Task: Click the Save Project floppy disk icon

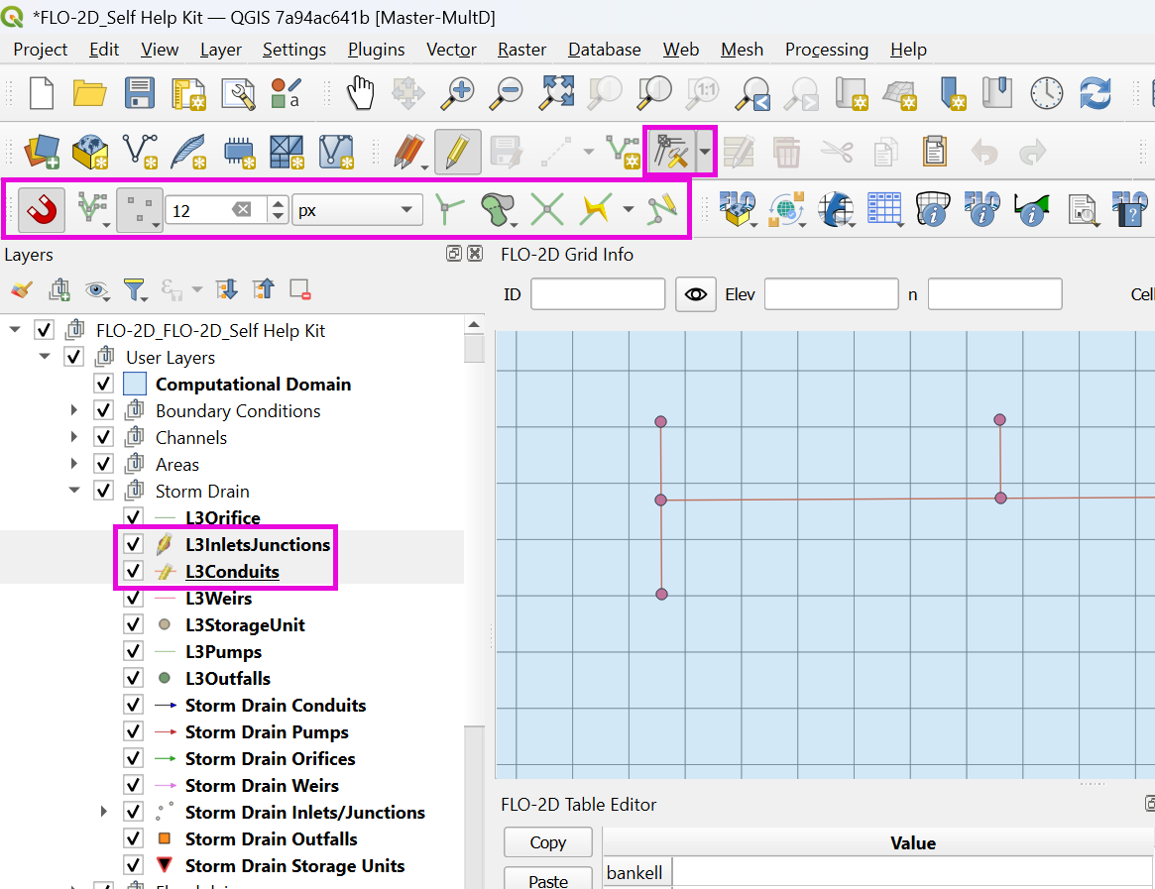Action: 140,94
